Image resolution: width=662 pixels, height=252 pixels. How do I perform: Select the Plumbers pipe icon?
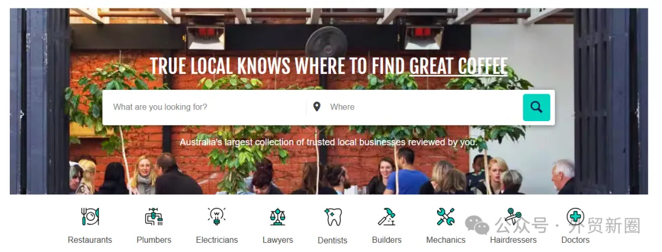click(154, 217)
